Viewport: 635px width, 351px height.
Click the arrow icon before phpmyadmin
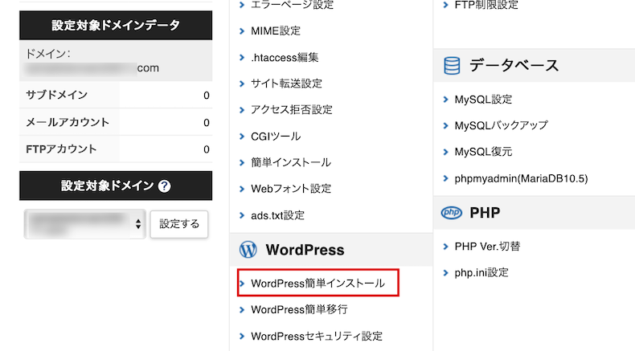[446, 178]
